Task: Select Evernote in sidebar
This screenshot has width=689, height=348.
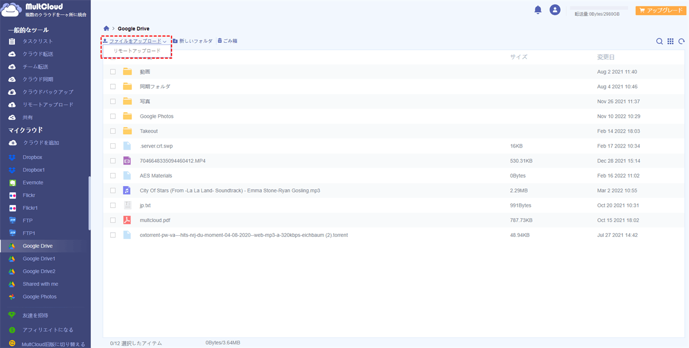Action: (33, 182)
